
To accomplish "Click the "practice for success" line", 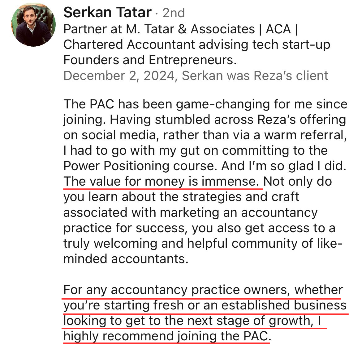I will click(199, 228).
